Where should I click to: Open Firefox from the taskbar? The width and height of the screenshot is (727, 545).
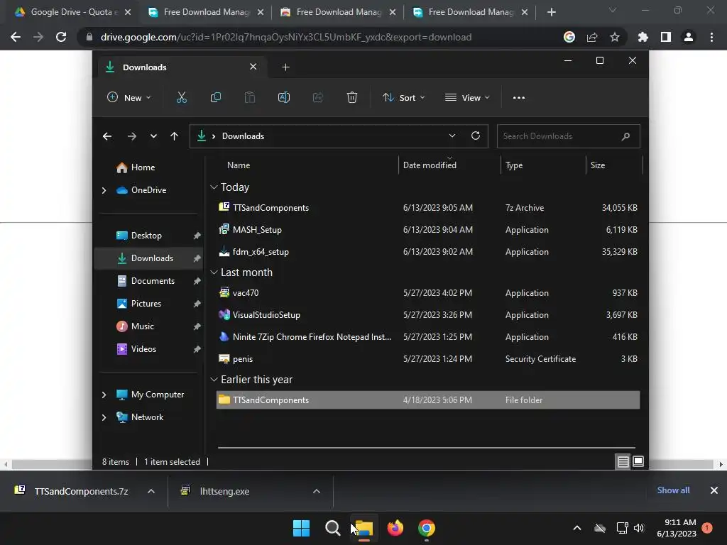click(x=395, y=528)
